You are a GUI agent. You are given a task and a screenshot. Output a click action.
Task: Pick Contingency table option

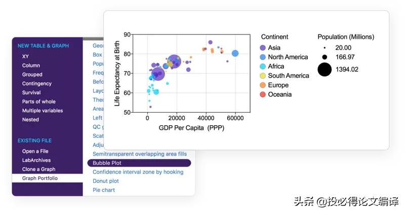tap(36, 84)
